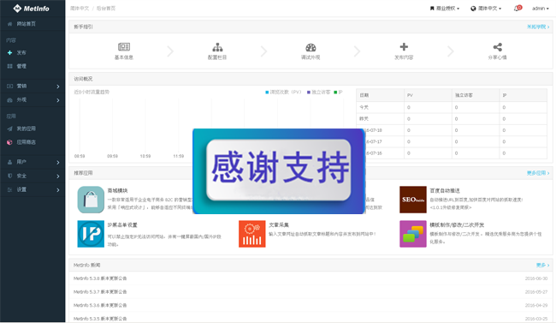Click the 近8小时流量趋势 chart title
Screen dimensions: 556x323
[x=92, y=92]
